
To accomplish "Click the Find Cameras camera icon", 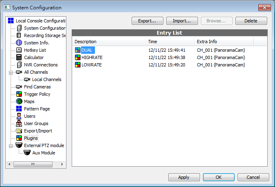I will point(19,87).
